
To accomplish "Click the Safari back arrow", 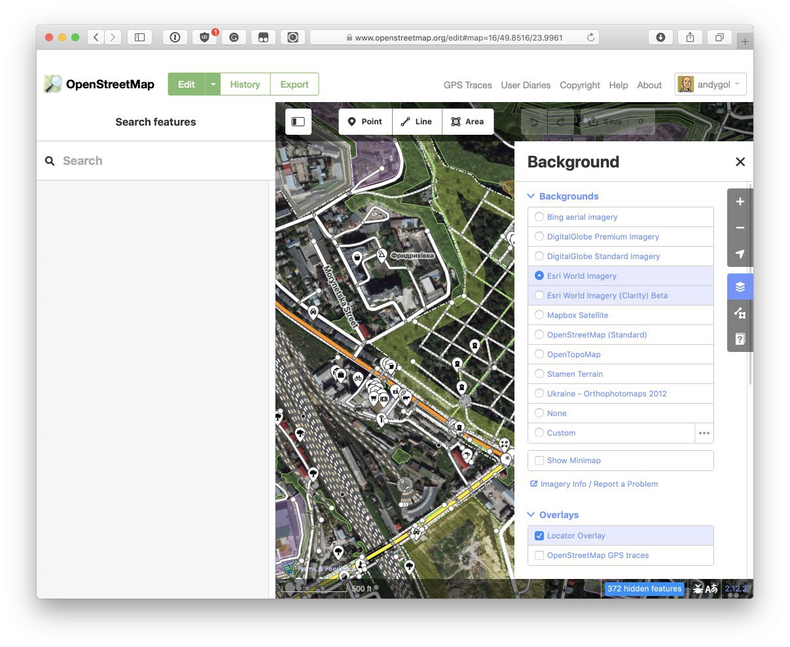I will pyautogui.click(x=96, y=37).
